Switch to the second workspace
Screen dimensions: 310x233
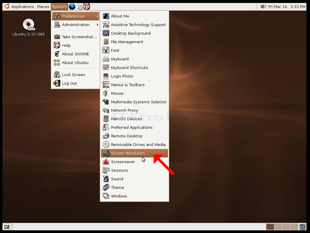(278, 227)
